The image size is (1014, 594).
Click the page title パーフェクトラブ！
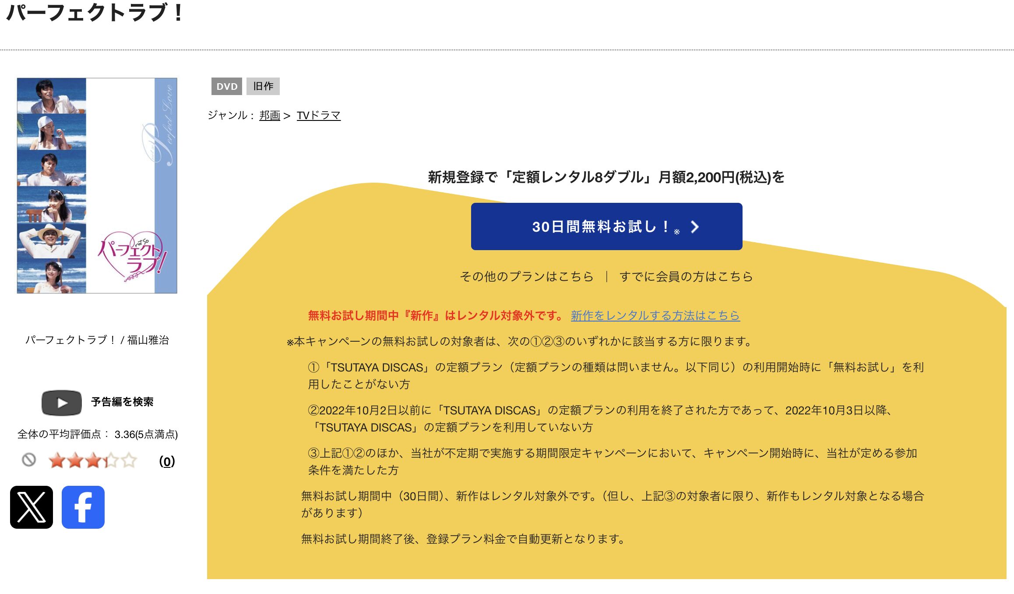[x=95, y=12]
